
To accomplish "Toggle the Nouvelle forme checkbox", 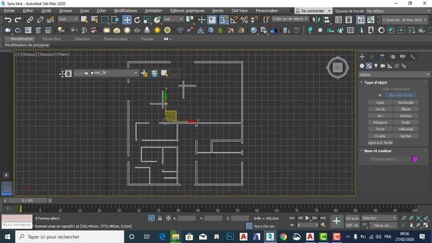I will click(380, 95).
